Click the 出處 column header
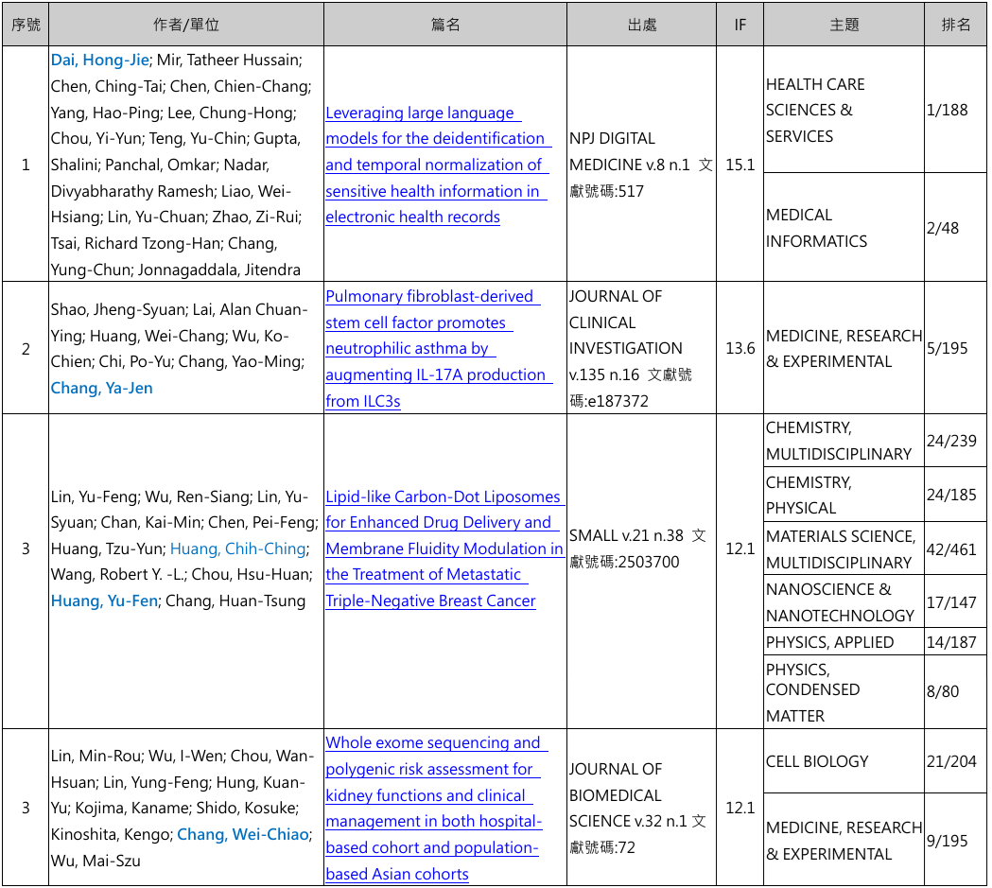992x888 pixels. coord(642,25)
